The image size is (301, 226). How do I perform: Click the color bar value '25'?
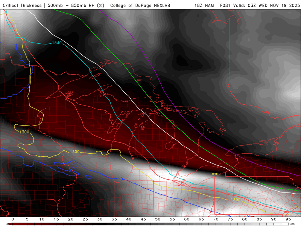(85, 219)
